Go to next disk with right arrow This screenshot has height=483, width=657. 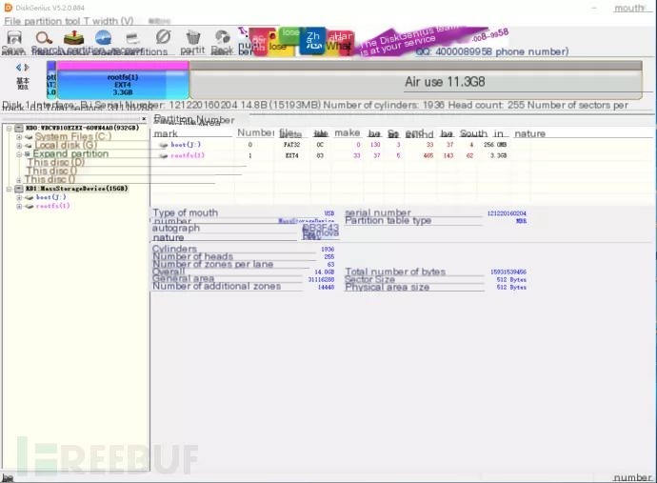(27, 67)
